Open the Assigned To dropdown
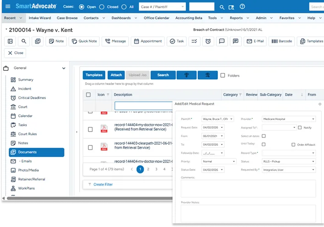Screen dimensions: 324x227 click(x=279, y=127)
